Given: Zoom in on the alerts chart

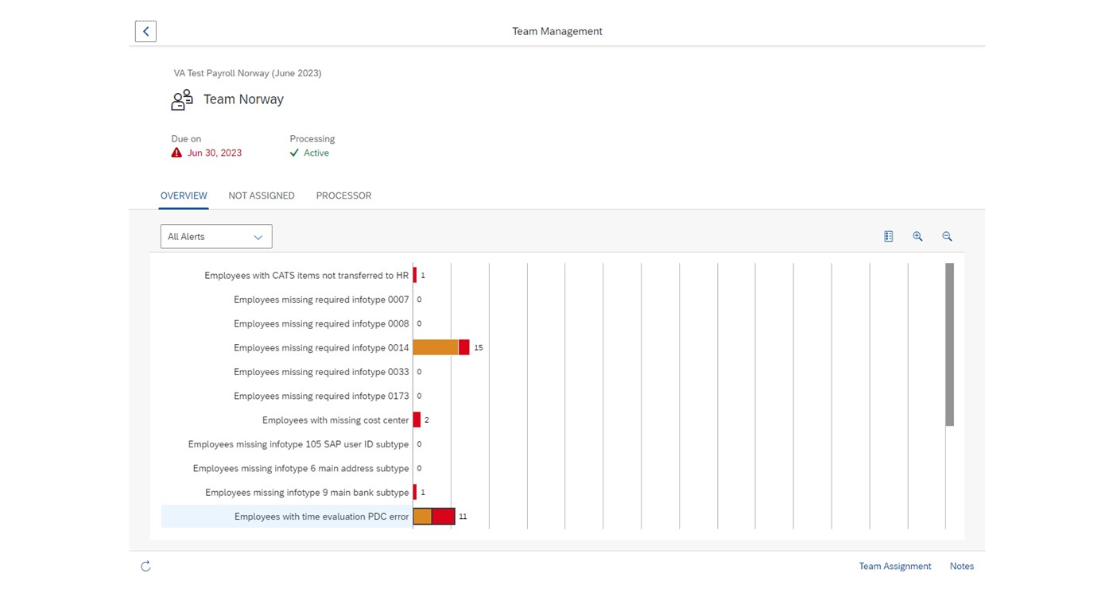Looking at the screenshot, I should 917,237.
